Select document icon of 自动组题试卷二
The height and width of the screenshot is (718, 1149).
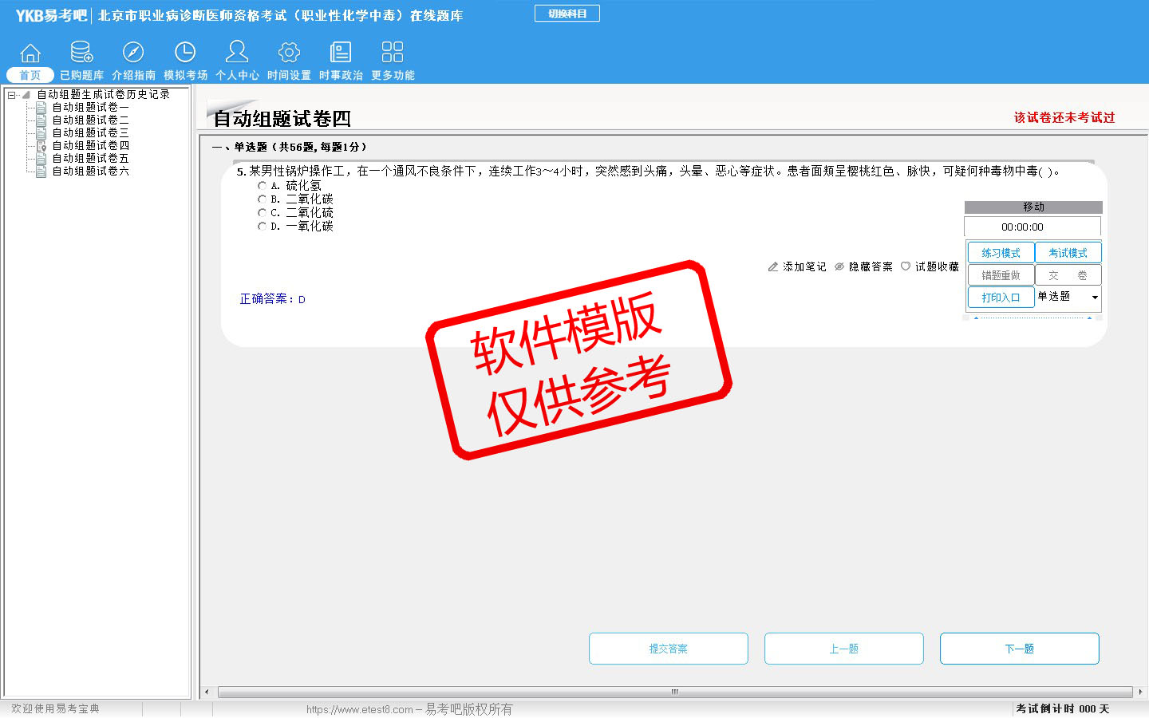(41, 120)
